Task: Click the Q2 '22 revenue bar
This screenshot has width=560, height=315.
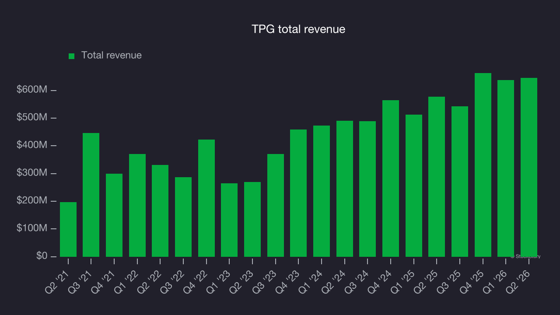Action: (160, 211)
